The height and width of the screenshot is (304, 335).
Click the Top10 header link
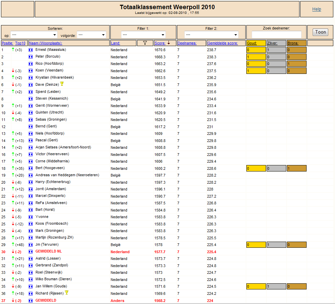point(20,43)
